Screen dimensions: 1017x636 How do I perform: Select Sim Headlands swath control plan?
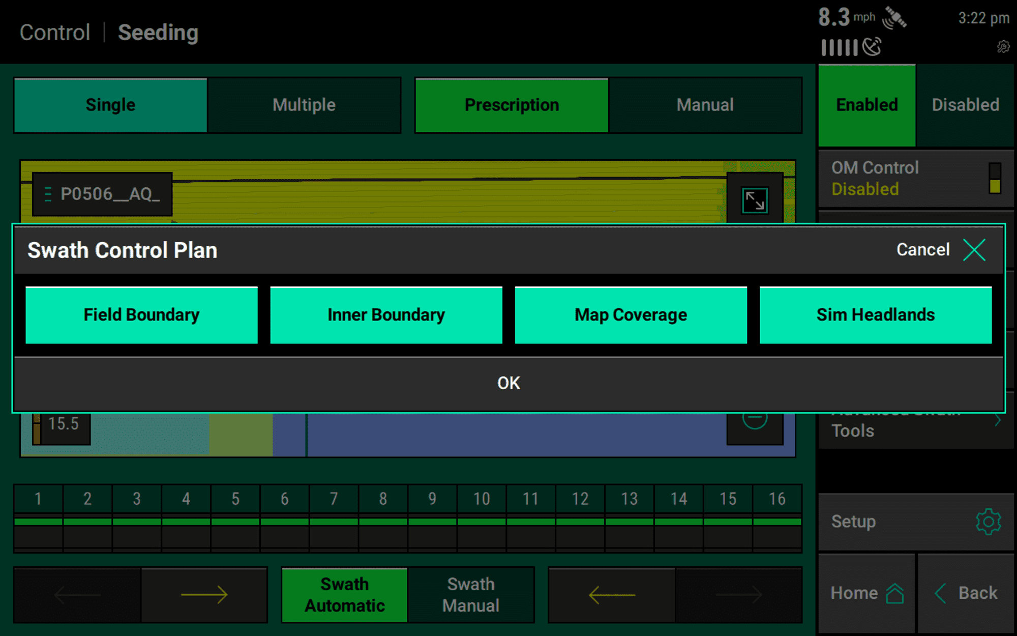tap(876, 314)
